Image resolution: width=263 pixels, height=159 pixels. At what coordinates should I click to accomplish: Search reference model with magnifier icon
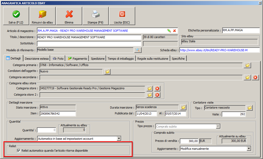pyautogui.click(x=138, y=50)
